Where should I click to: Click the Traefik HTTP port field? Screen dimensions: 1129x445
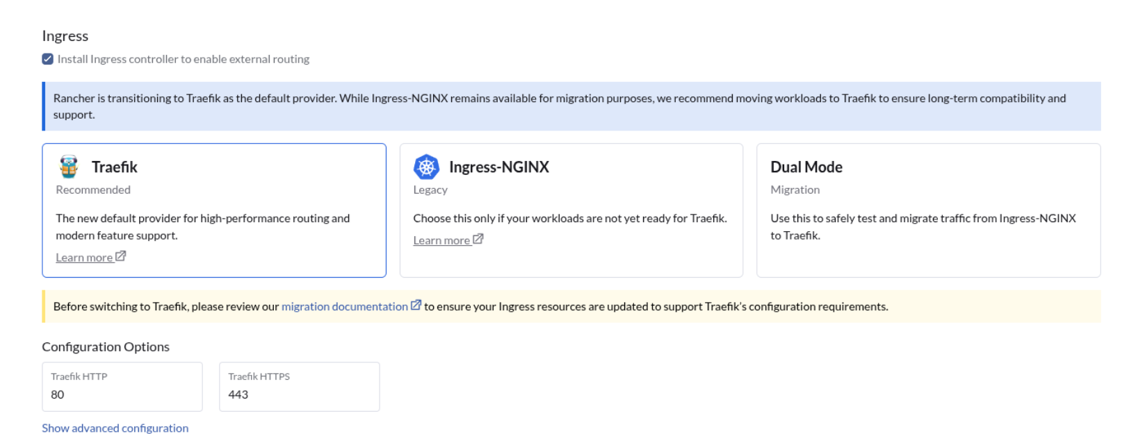click(x=122, y=387)
